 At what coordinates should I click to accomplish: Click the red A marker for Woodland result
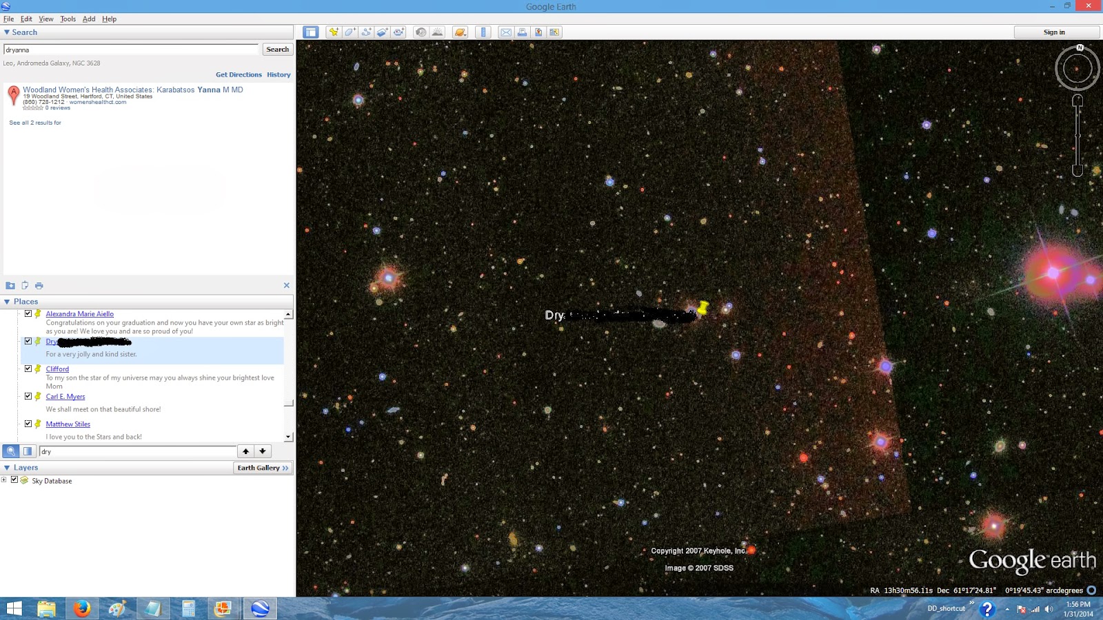click(x=13, y=95)
